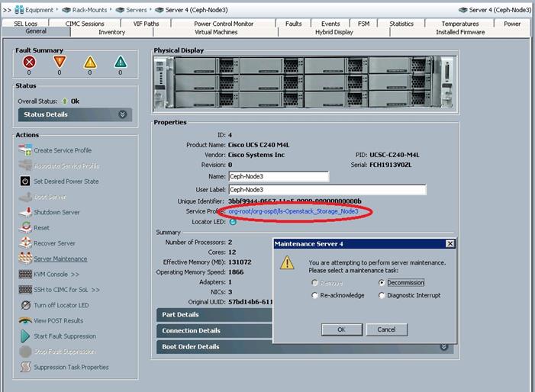Screen dimensions: 535x392
Task: Switch to the Hybrid Display tab
Action: pyautogui.click(x=334, y=32)
